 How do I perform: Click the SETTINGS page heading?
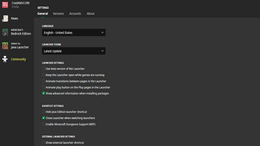(x=43, y=7)
